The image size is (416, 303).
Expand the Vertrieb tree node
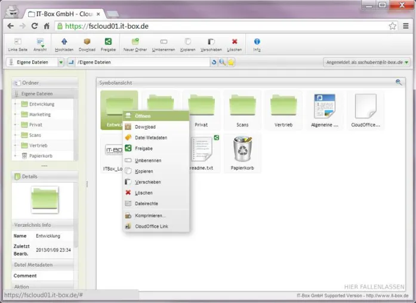[x=16, y=146]
